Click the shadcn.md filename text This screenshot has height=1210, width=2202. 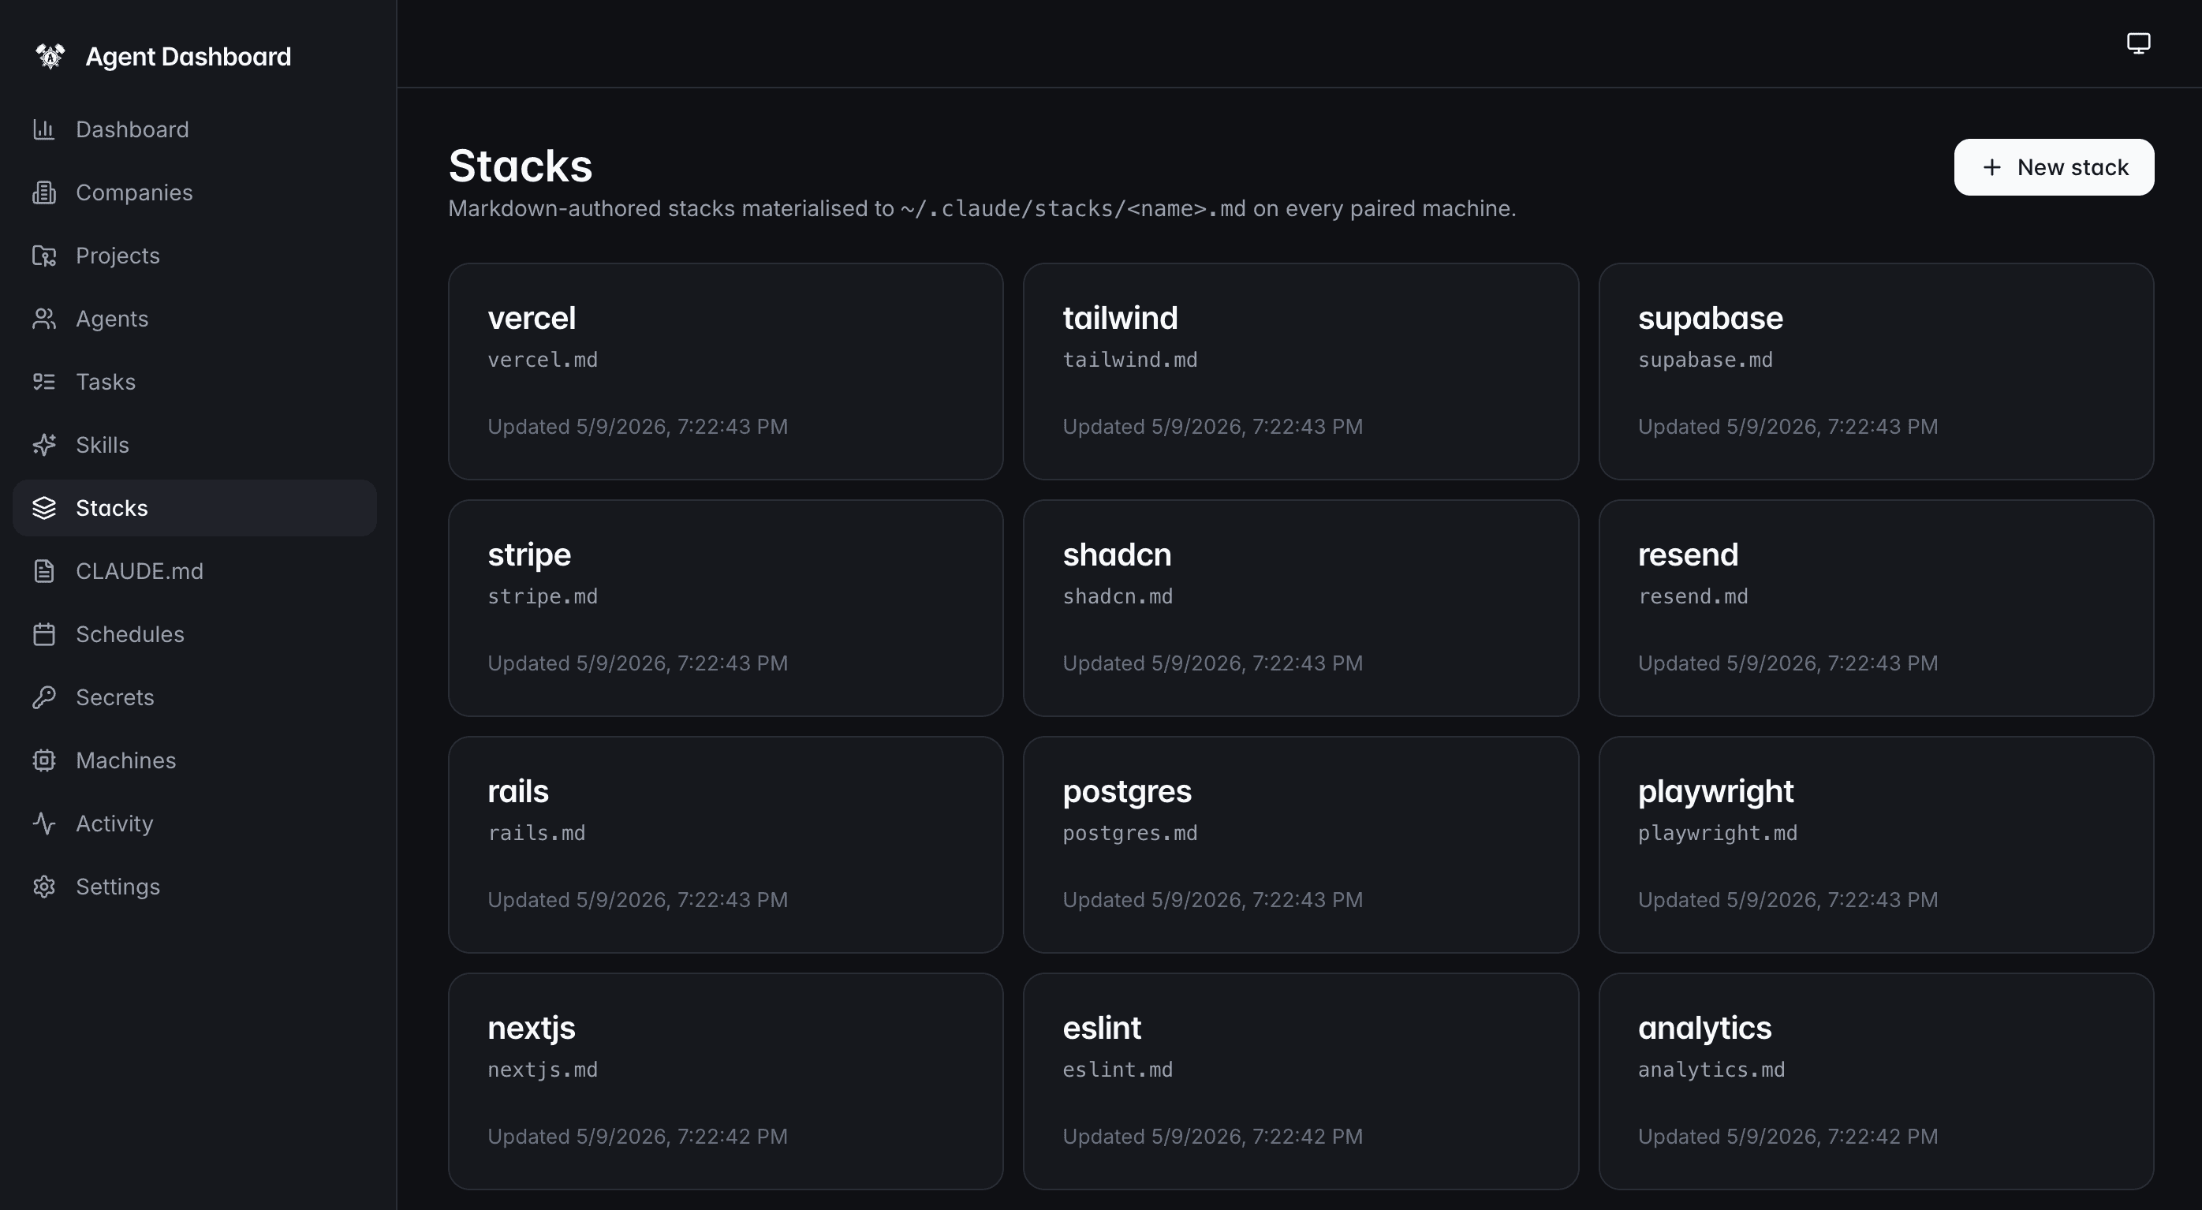1118,597
